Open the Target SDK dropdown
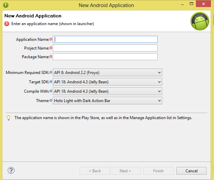The height and width of the screenshot is (180, 214). pos(108,82)
